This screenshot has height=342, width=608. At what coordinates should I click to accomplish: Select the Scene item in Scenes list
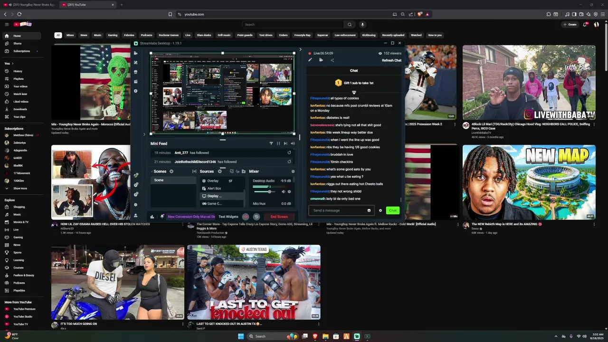click(173, 180)
